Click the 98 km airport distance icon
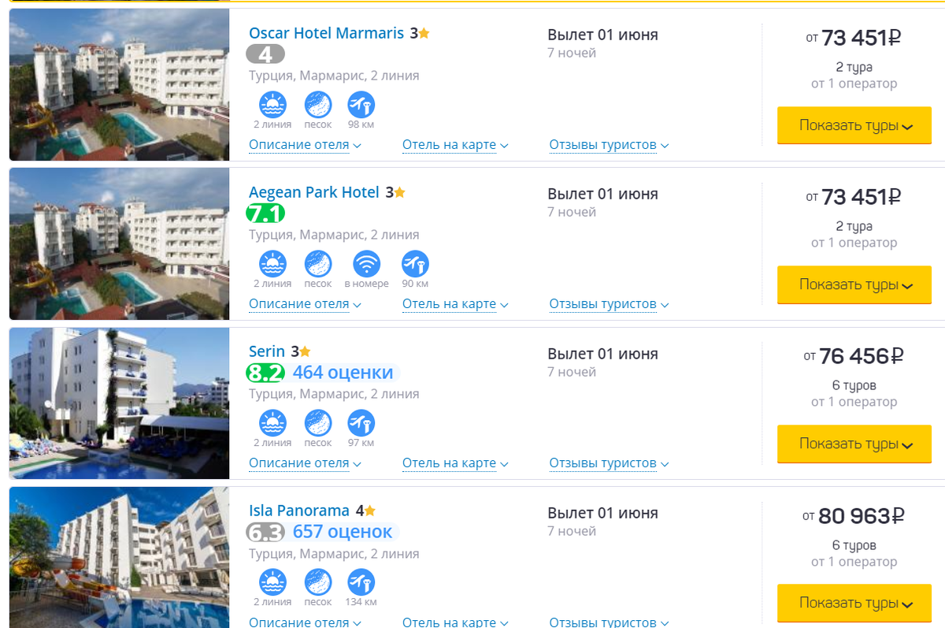This screenshot has width=945, height=628. coord(361,105)
